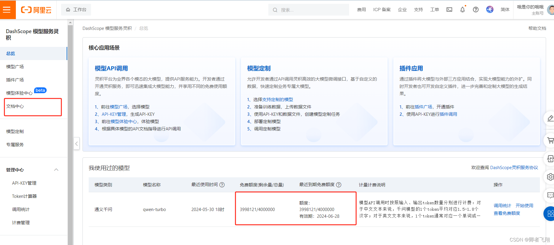Open the 费用 menu
554x245 pixels.
(x=361, y=10)
